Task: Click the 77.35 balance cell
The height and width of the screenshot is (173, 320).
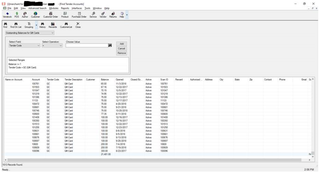Action: point(104,114)
